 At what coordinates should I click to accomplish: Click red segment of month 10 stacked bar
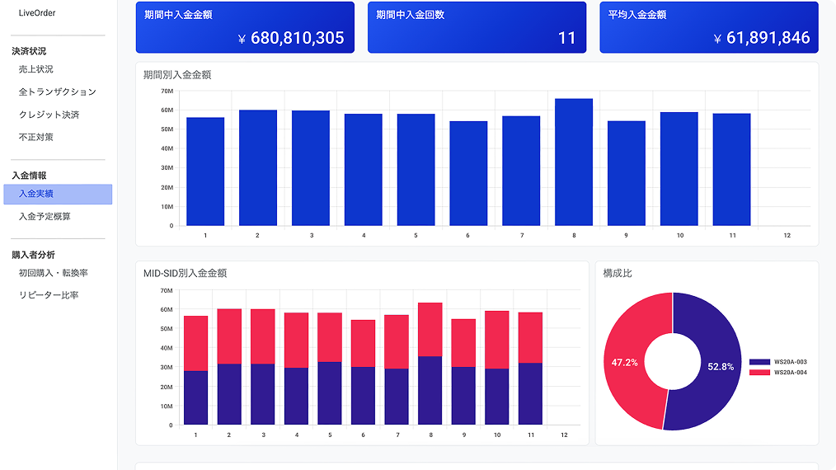coord(497,340)
